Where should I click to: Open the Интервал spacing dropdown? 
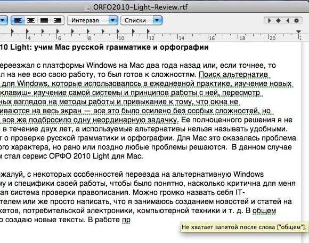(x=93, y=20)
